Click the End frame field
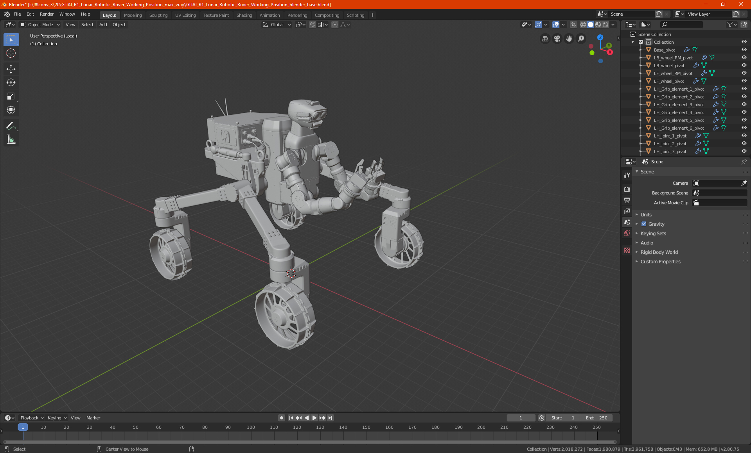Image resolution: width=751 pixels, height=453 pixels. tap(596, 418)
